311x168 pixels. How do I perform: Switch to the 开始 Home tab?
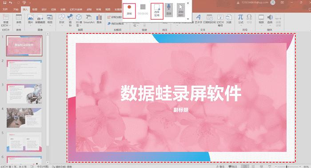16,9
